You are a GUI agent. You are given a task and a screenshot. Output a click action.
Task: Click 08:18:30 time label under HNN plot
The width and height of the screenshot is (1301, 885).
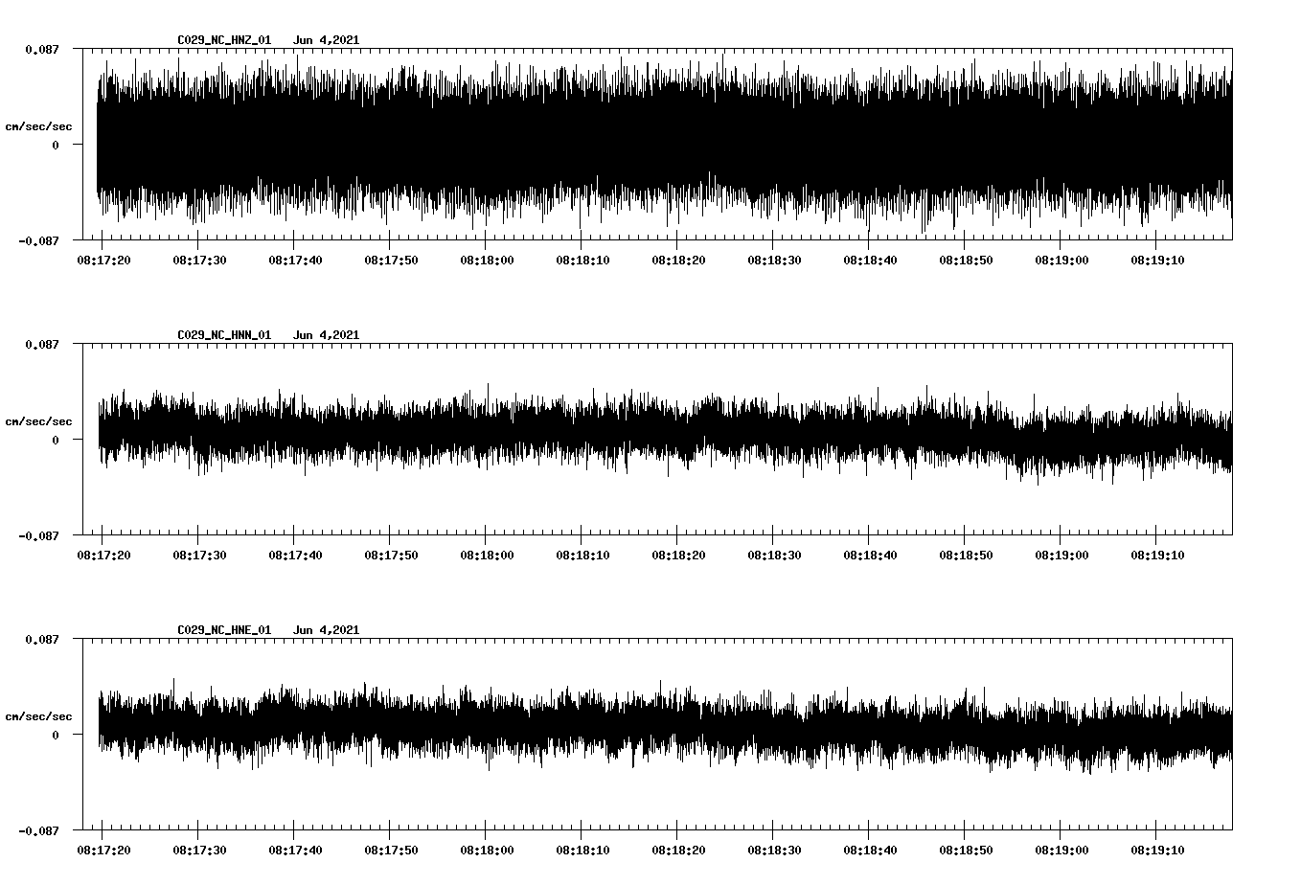774,556
